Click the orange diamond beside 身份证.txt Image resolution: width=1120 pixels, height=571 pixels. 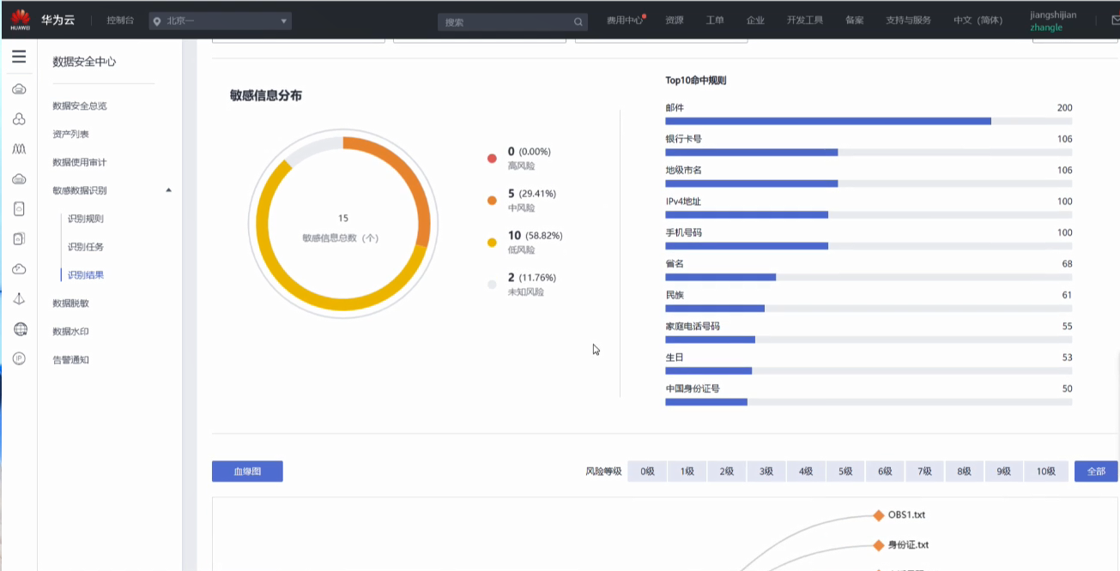point(878,544)
